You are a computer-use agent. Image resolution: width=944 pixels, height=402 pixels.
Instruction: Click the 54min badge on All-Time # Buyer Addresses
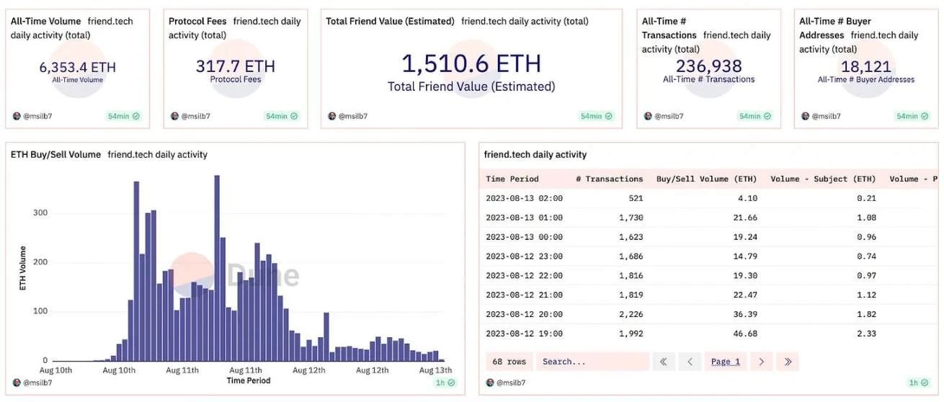(912, 116)
